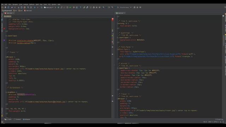Close the main.scss tab

tap(13, 13)
